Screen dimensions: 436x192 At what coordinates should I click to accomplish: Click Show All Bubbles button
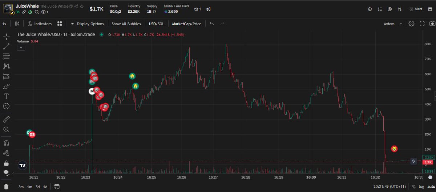click(x=126, y=24)
